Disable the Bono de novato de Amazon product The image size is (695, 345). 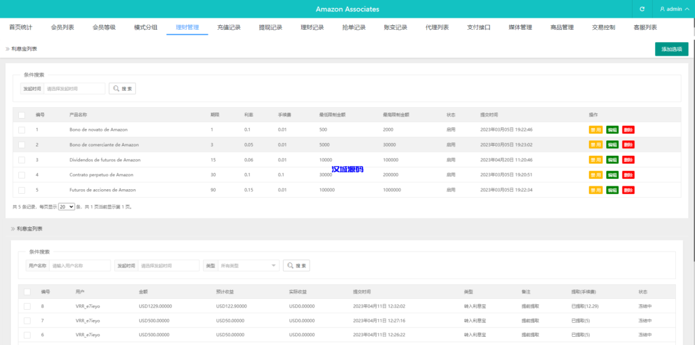595,129
